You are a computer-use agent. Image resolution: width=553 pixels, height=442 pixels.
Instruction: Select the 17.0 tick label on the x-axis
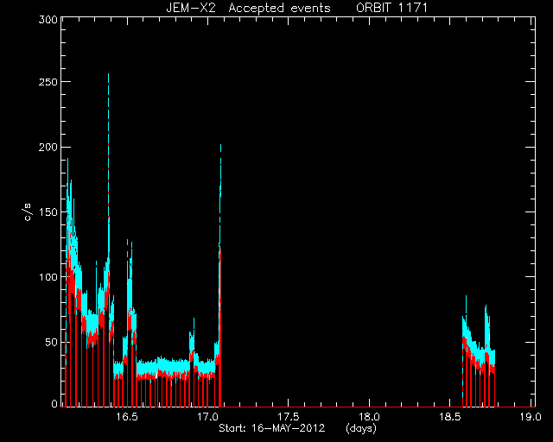[x=207, y=417]
